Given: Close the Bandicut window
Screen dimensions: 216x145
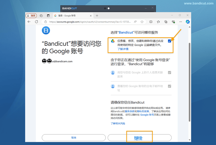Looking at the screenshot, I should click(152, 8).
